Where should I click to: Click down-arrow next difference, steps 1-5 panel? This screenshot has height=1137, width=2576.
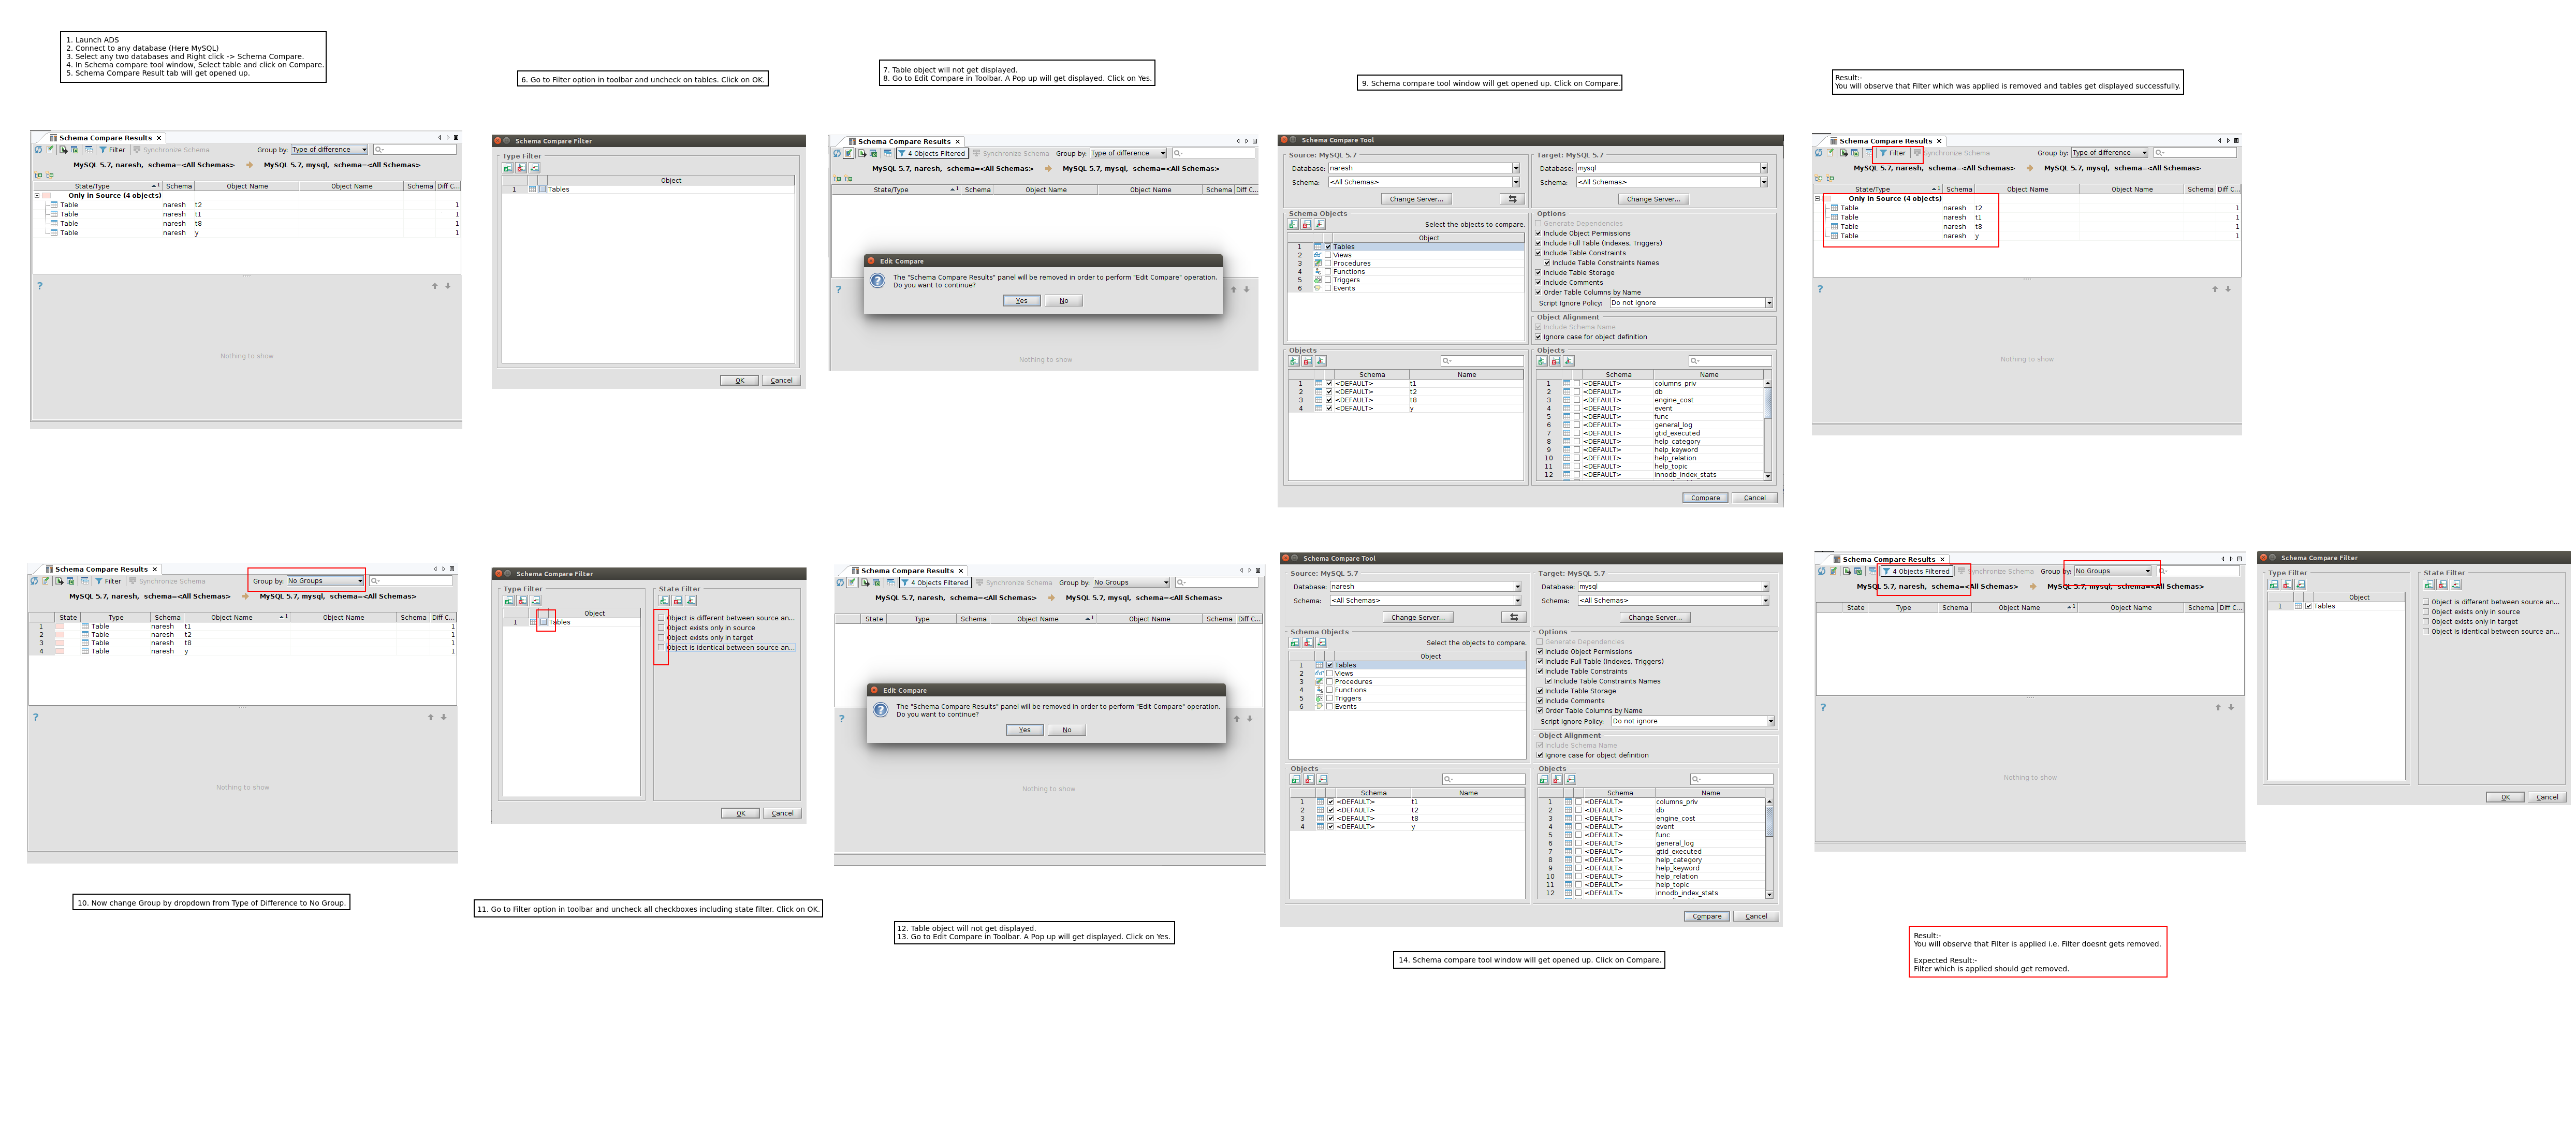click(447, 286)
